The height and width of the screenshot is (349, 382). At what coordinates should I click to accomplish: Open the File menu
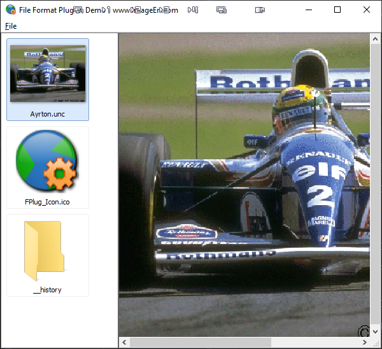coord(11,26)
